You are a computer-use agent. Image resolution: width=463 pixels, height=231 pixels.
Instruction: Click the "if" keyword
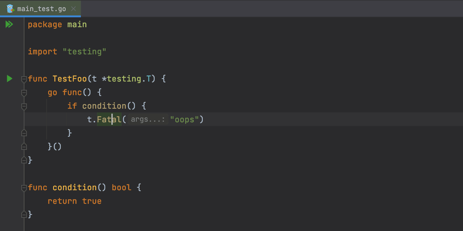(72, 106)
